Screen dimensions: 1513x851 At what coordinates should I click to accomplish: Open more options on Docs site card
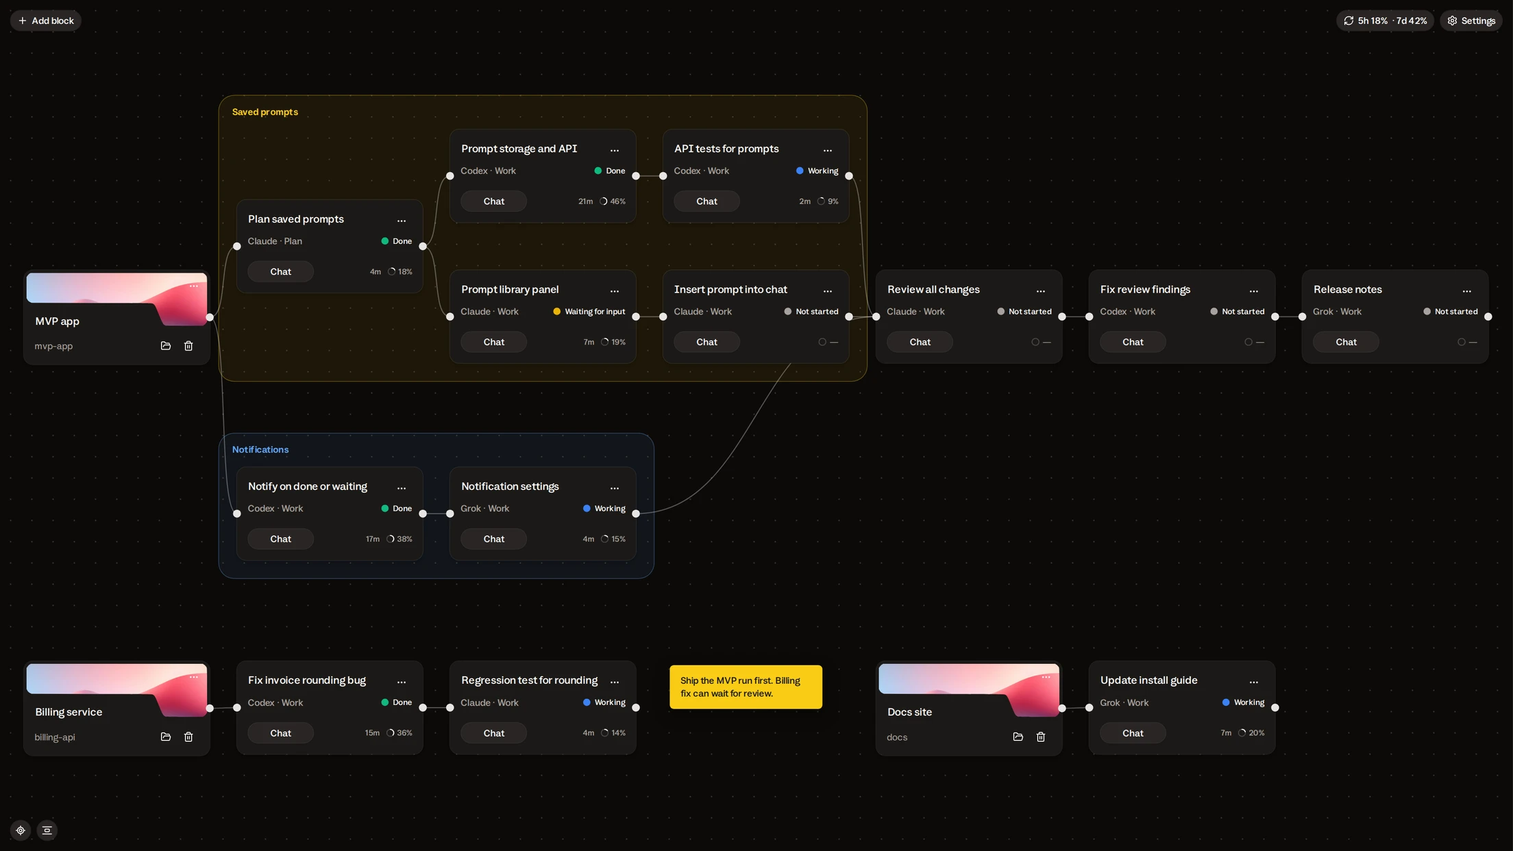(1046, 677)
